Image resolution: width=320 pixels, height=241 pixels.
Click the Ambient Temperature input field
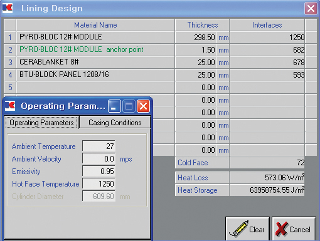tap(99, 146)
